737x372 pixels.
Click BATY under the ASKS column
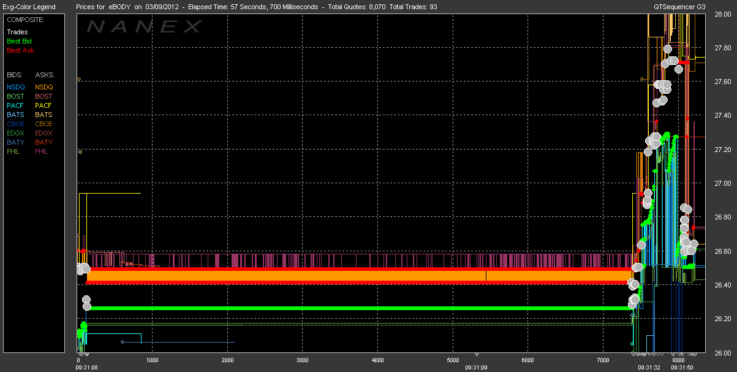click(x=44, y=142)
